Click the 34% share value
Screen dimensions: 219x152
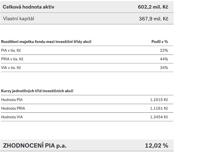(x=164, y=68)
